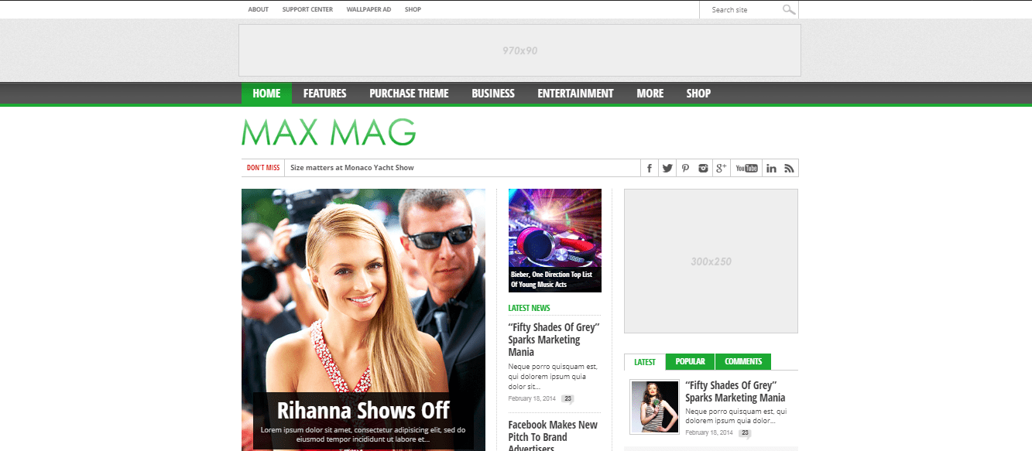The height and width of the screenshot is (451, 1032).
Task: Open the Facebook social icon
Action: [649, 168]
